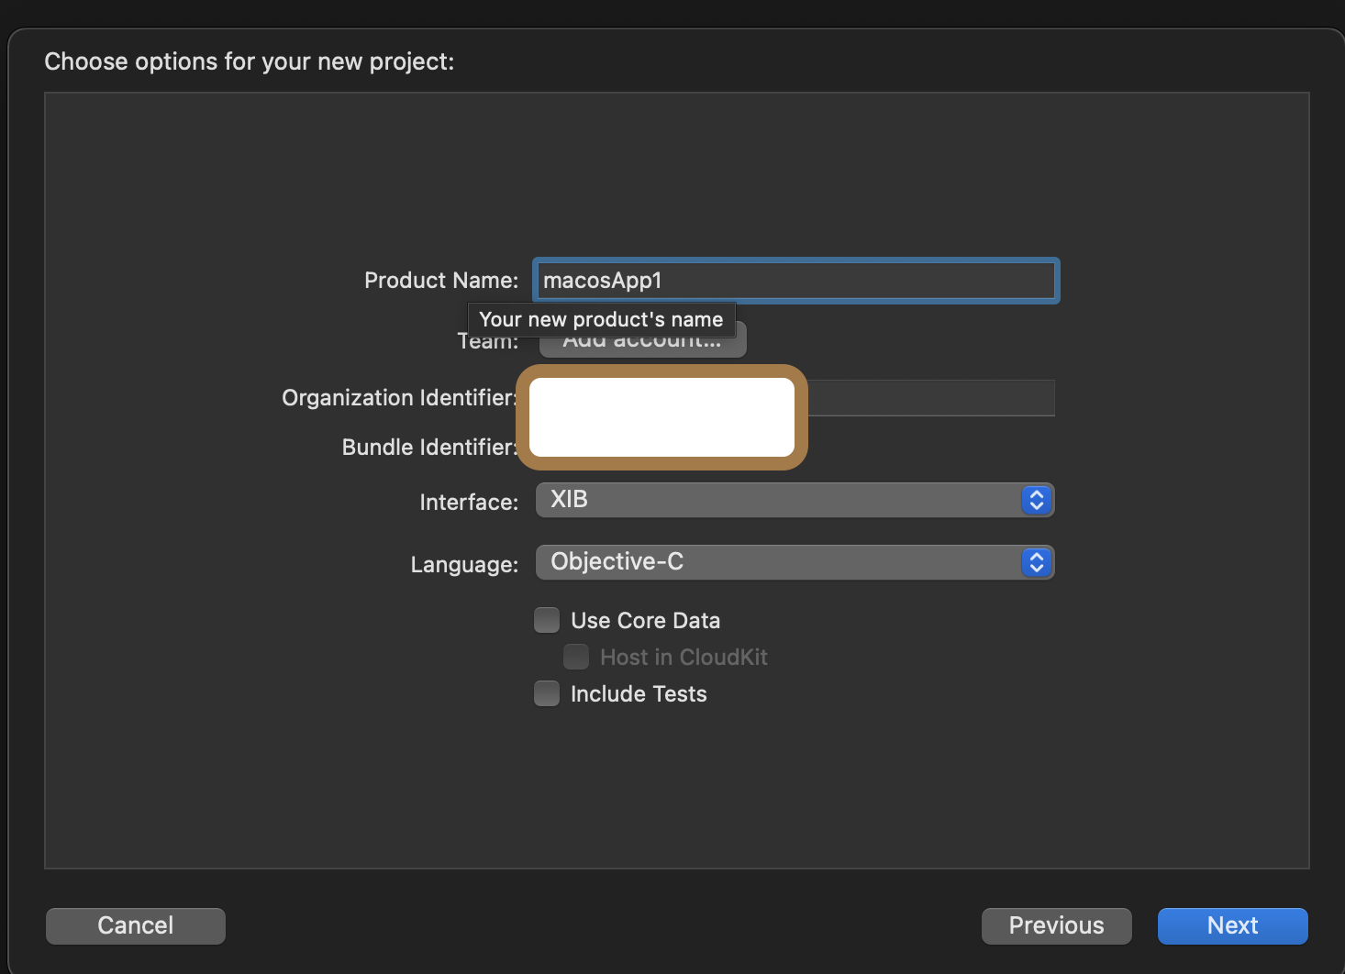Image resolution: width=1345 pixels, height=974 pixels.
Task: Proceed with the blue Next button
Action: pyautogui.click(x=1232, y=925)
